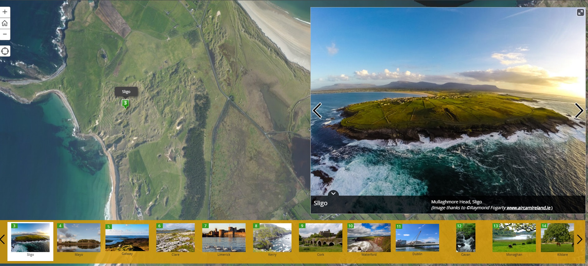Choose the Limerick castle thumbnail
Screen dimensions: 588x266
click(224, 238)
